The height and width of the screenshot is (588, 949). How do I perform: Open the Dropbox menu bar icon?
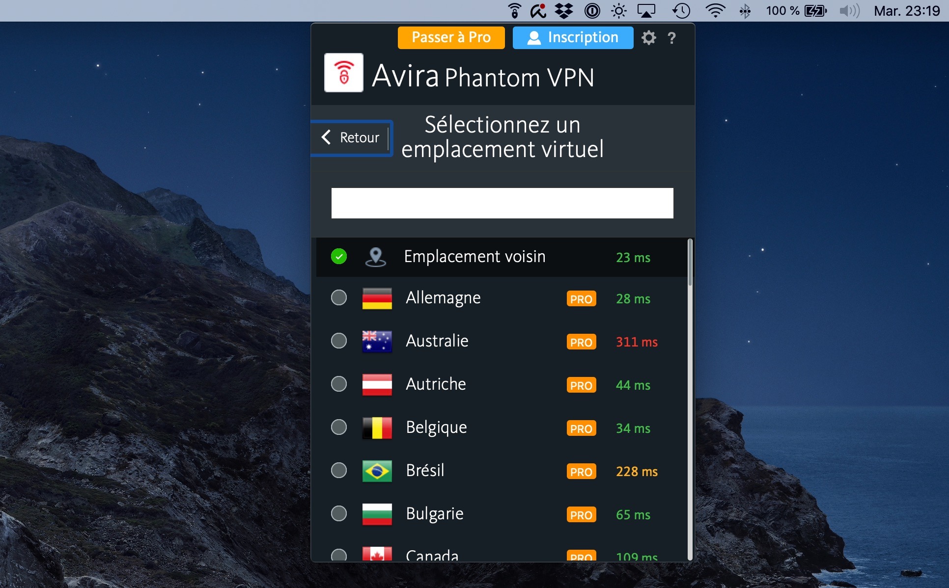click(x=564, y=10)
